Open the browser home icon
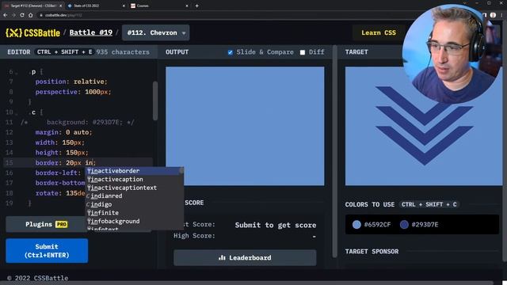507x285 pixels. pos(30,15)
